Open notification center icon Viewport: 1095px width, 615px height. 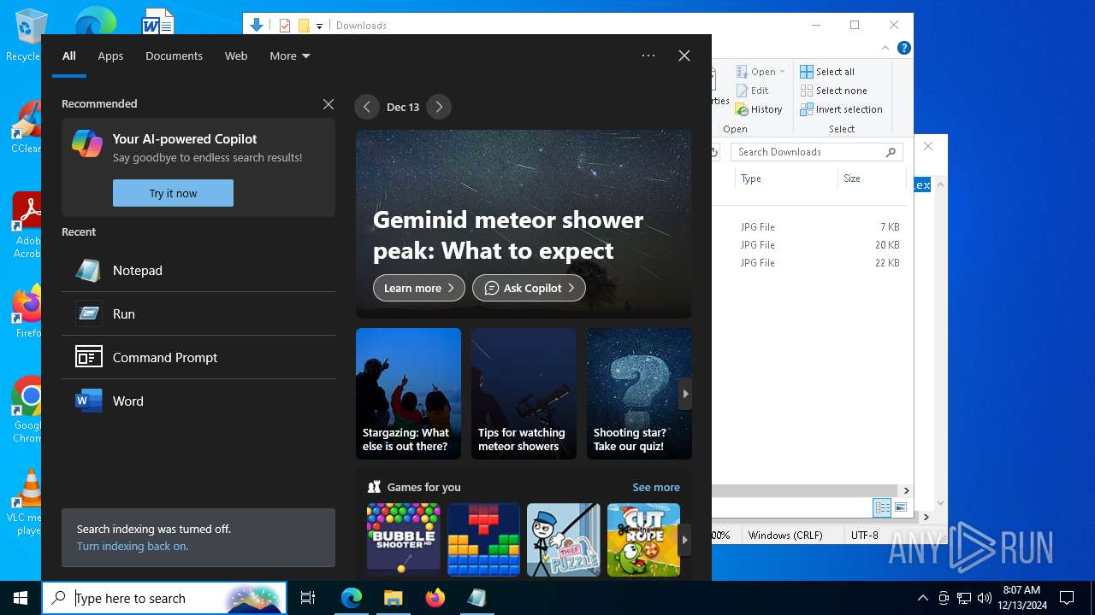point(1067,598)
